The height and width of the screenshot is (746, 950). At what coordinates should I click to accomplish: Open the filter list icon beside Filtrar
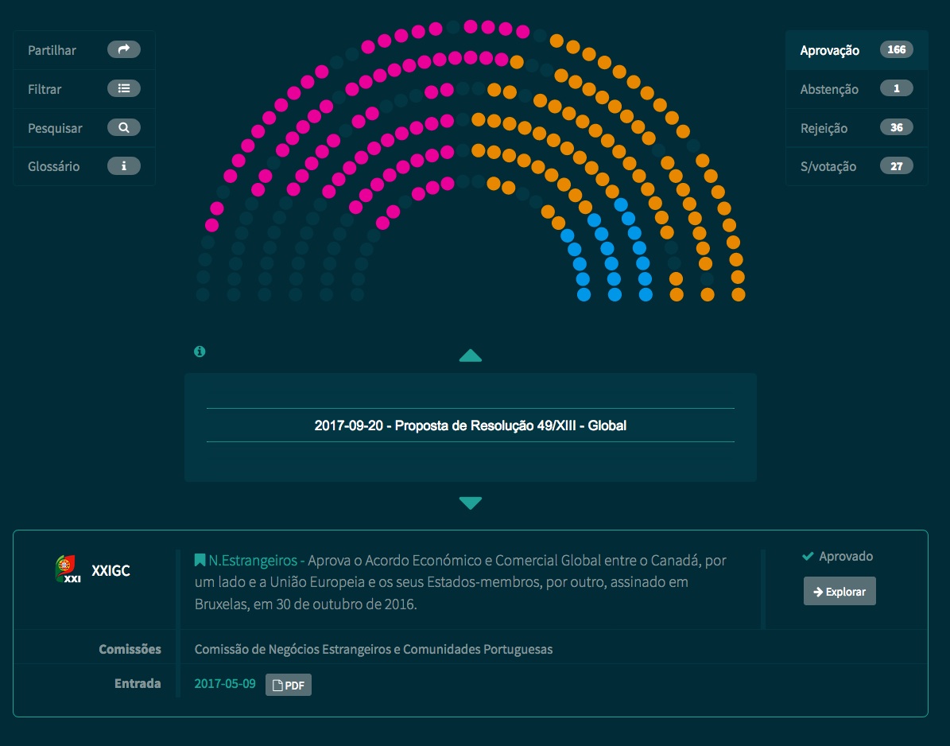(x=123, y=88)
